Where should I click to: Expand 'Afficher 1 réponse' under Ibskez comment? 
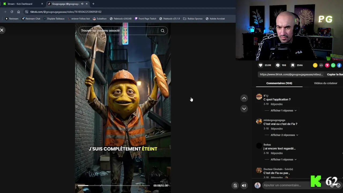click(x=284, y=159)
